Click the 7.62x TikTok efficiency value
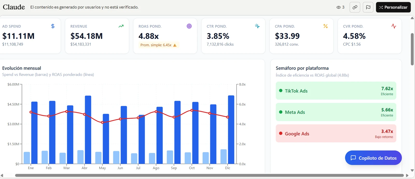The width and height of the screenshot is (415, 179). tap(387, 89)
